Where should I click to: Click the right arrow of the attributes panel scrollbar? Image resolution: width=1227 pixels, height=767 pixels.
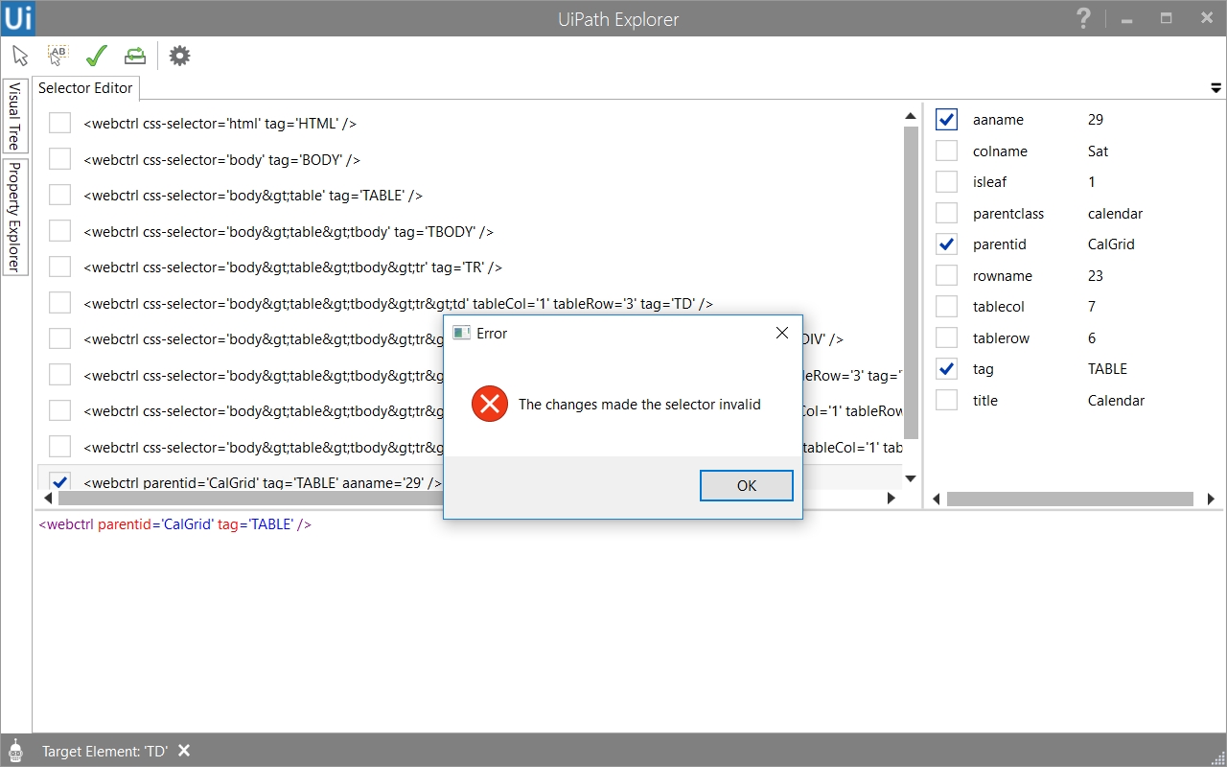point(1211,499)
